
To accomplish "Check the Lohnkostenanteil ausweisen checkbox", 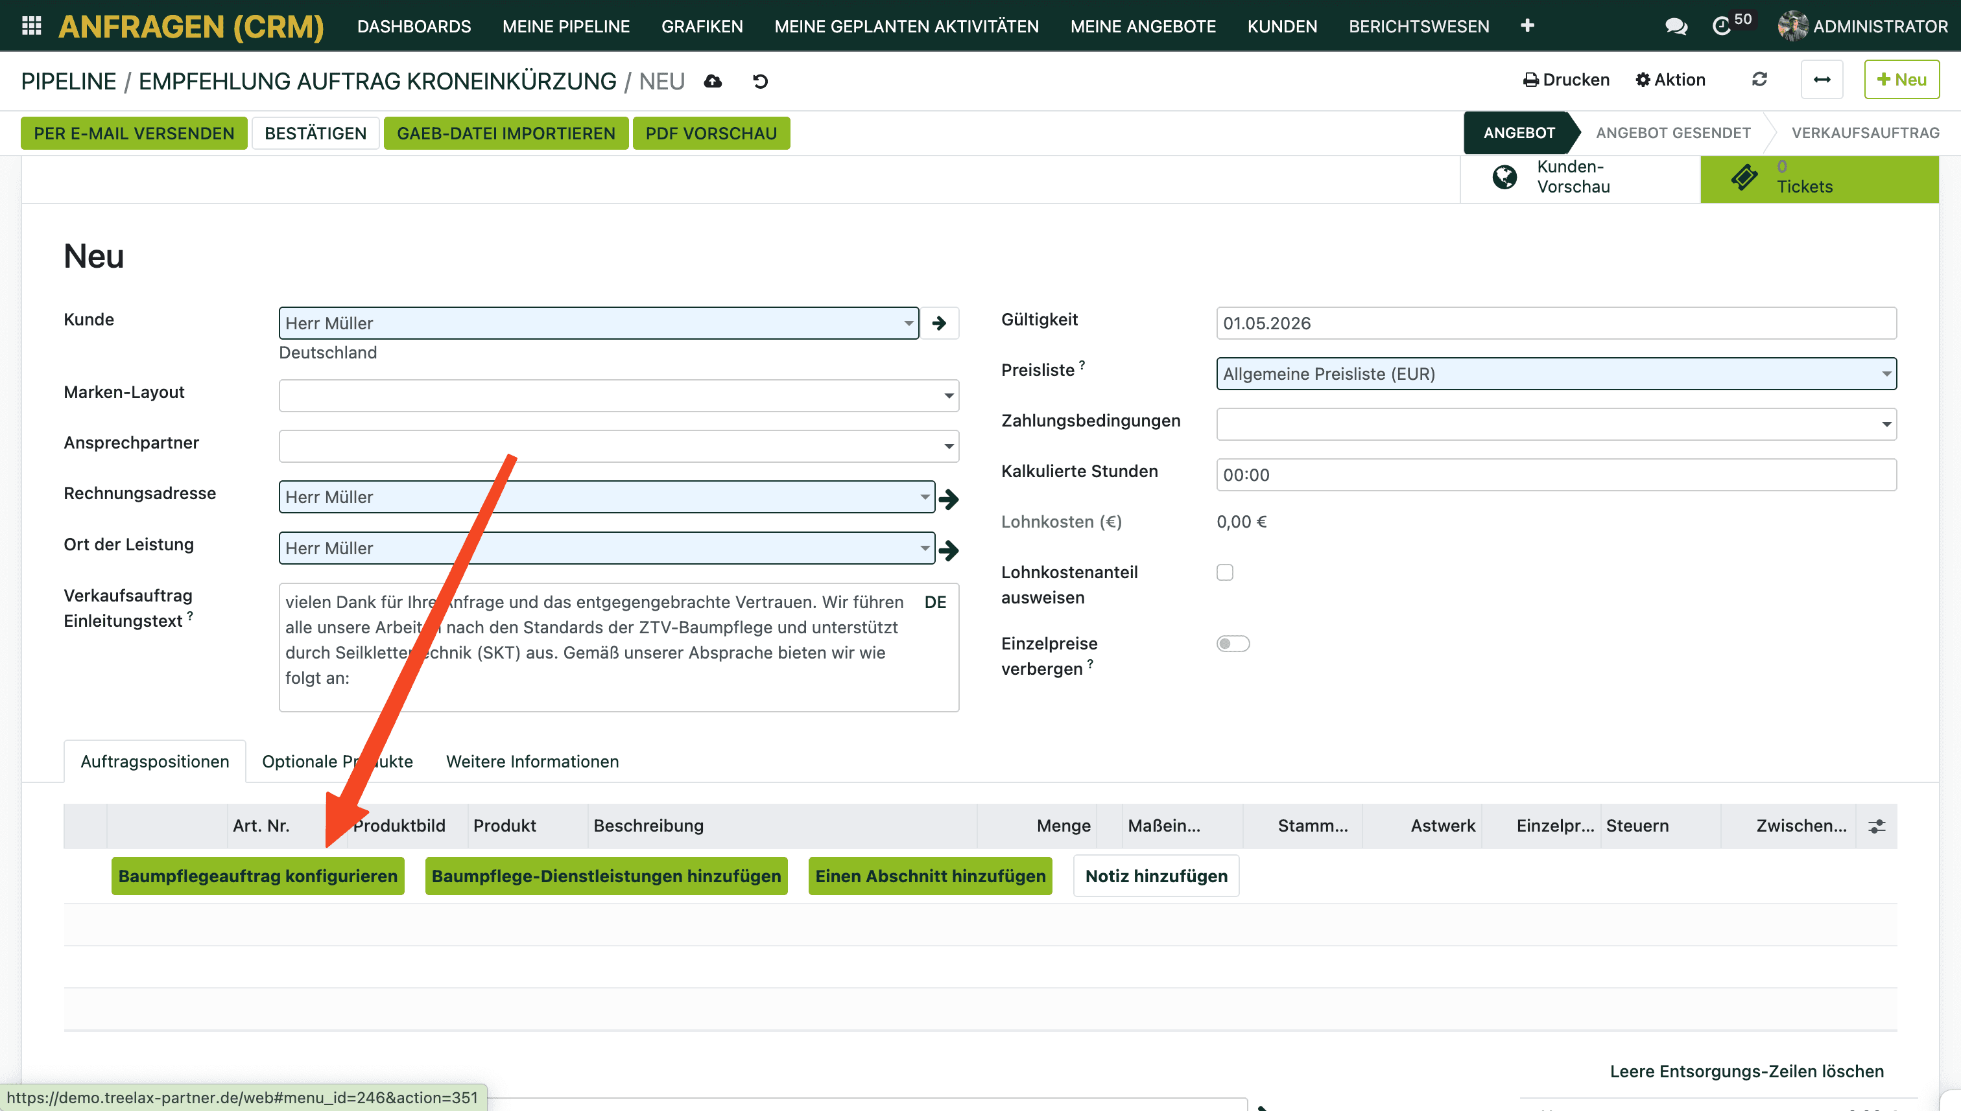I will tap(1225, 572).
